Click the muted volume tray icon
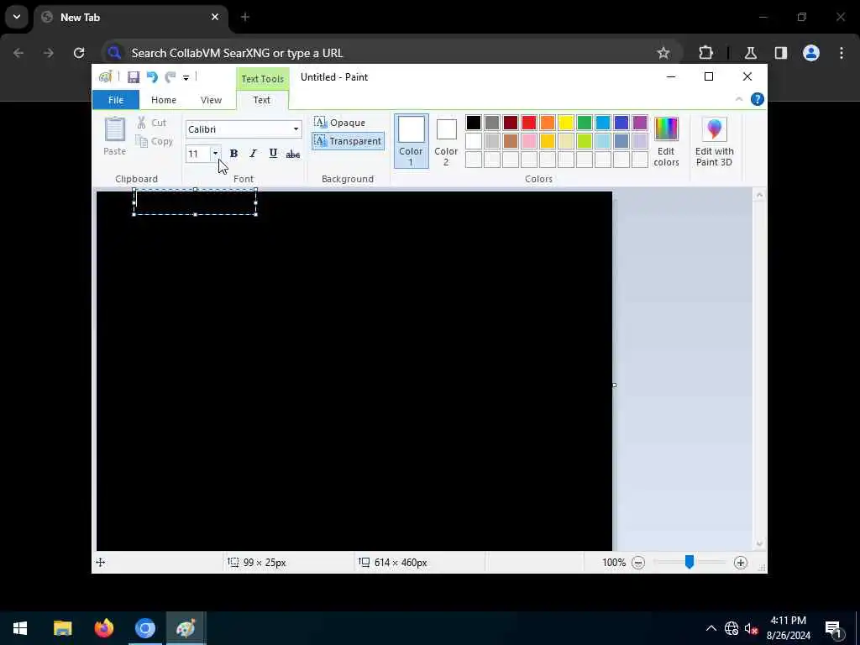Image resolution: width=860 pixels, height=645 pixels. coord(751,628)
